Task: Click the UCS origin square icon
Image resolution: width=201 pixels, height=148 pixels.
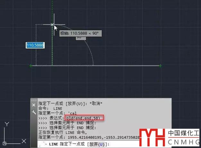Action: click(x=4, y=144)
